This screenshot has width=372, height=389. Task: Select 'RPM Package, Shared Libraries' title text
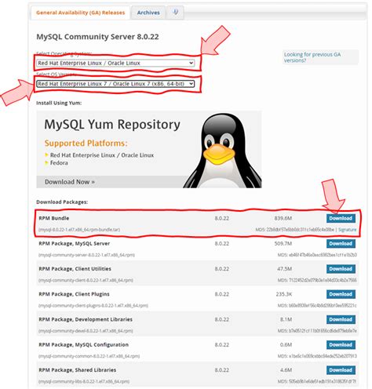coord(78,370)
